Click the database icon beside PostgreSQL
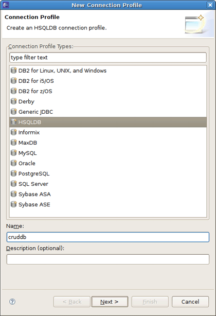Image resolution: width=216 pixels, height=316 pixels. tap(13, 173)
